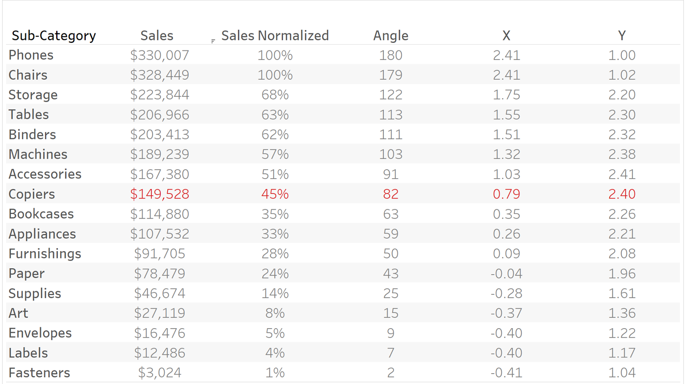This screenshot has height=384, width=686.
Task: Select the Phones row label
Action: click(31, 55)
